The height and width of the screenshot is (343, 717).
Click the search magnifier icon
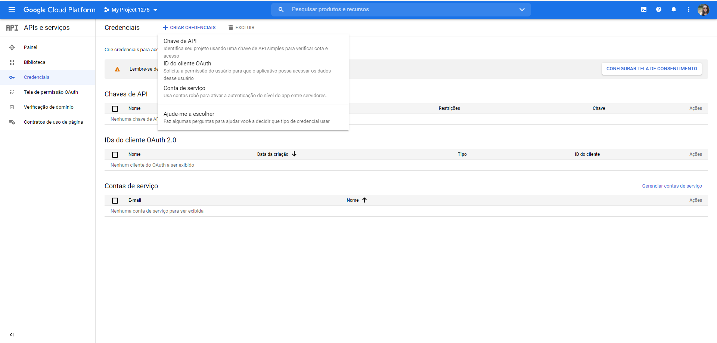281,10
